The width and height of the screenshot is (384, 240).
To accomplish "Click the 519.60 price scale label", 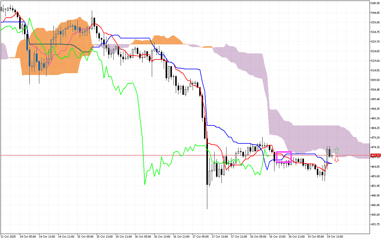I will (x=375, y=61).
